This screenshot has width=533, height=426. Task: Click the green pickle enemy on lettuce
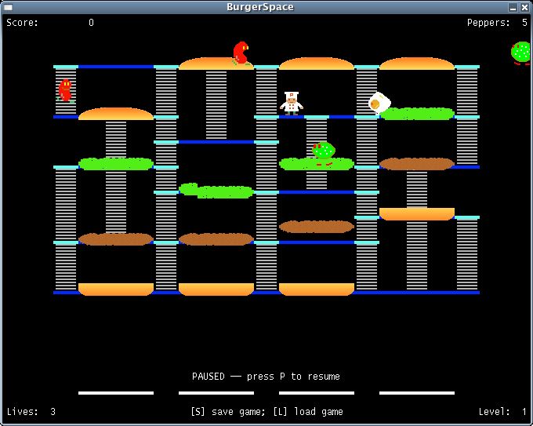point(324,153)
